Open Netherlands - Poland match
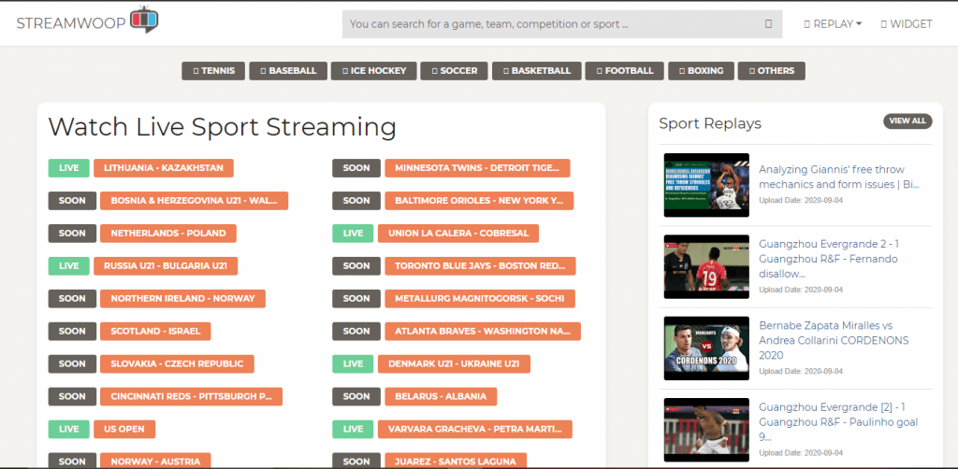958x469 pixels. 168,234
